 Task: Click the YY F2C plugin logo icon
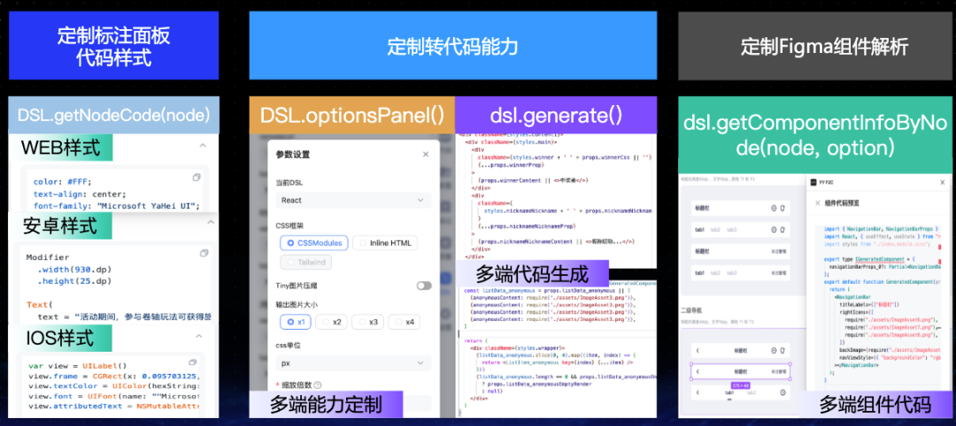pyautogui.click(x=814, y=182)
